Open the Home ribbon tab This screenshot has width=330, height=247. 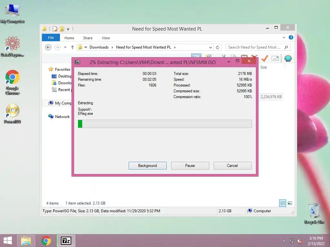coord(69,38)
